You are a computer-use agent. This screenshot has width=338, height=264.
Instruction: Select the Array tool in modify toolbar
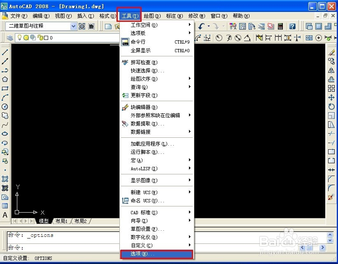331,88
